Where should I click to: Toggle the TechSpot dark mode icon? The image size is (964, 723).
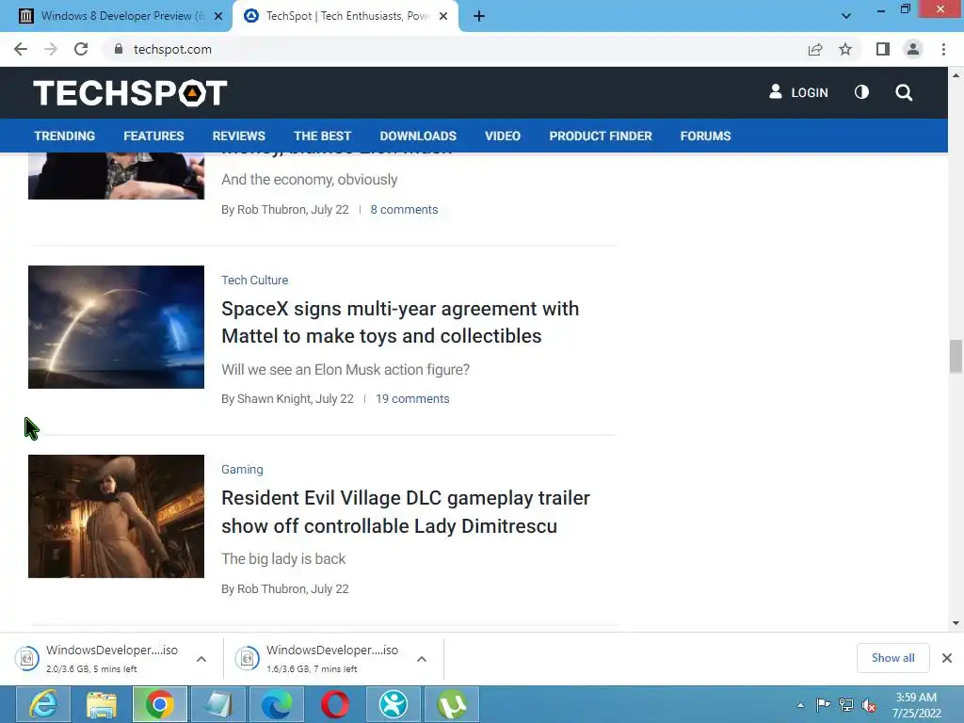(862, 92)
